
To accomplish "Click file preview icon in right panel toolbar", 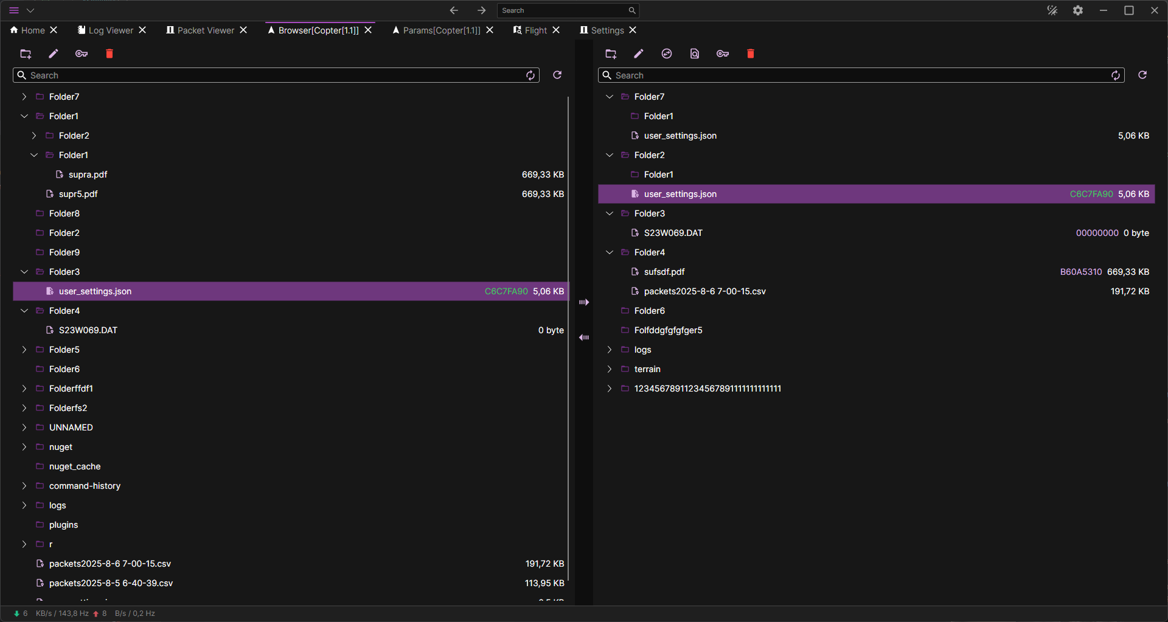I will tap(695, 54).
